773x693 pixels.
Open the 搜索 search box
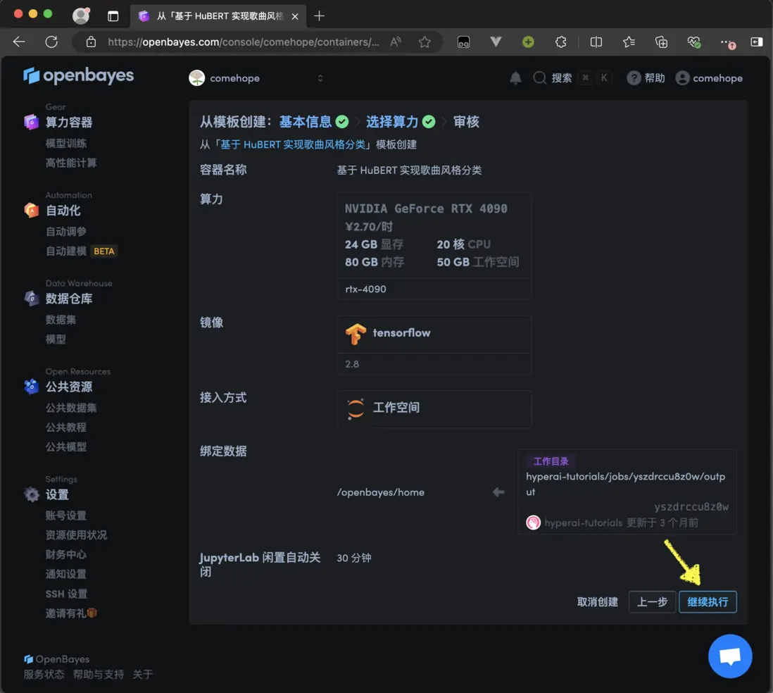pos(572,78)
